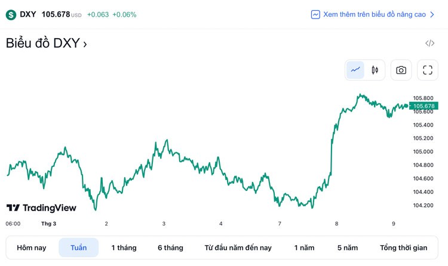The height and width of the screenshot is (266, 448).
Task: Select the 'Tuần' time range
Action: [x=78, y=248]
